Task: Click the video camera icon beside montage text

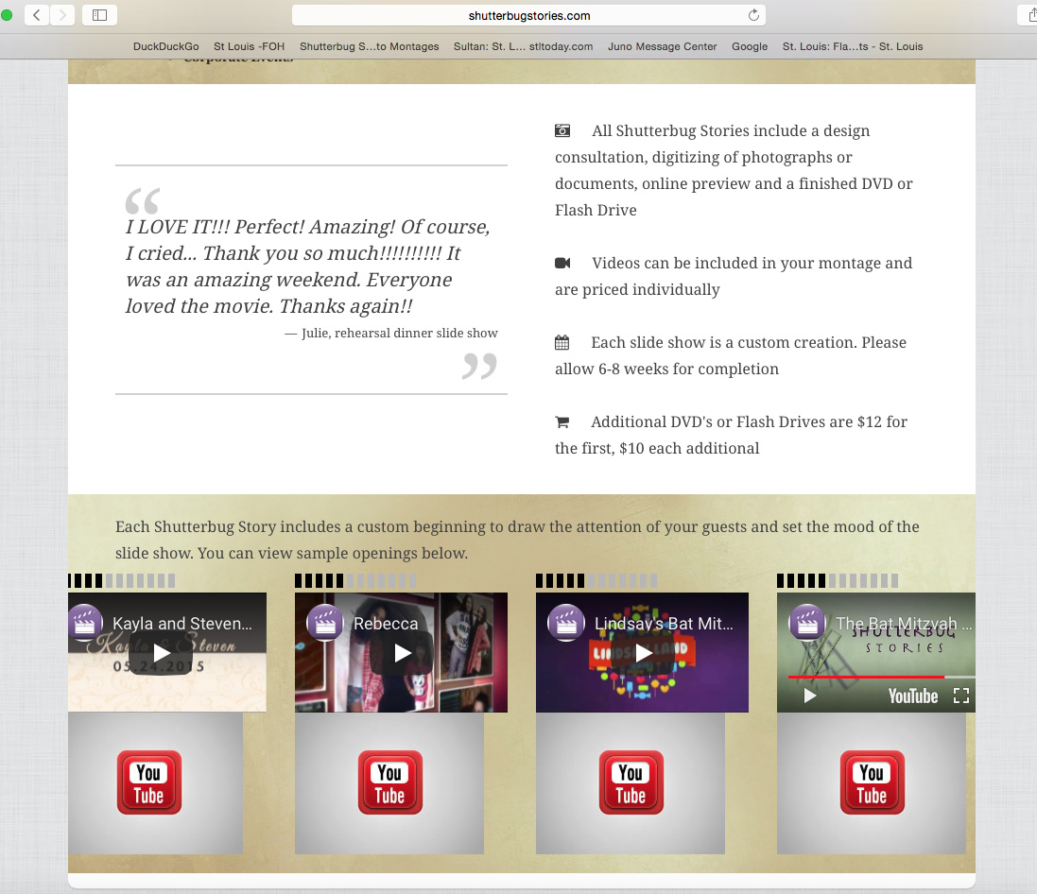Action: 562,263
